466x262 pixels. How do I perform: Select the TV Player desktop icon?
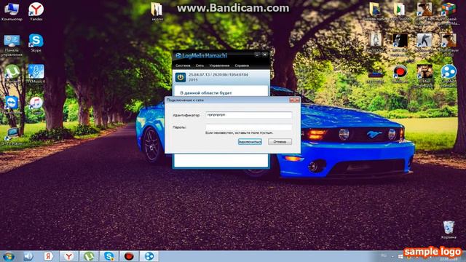tap(12, 137)
